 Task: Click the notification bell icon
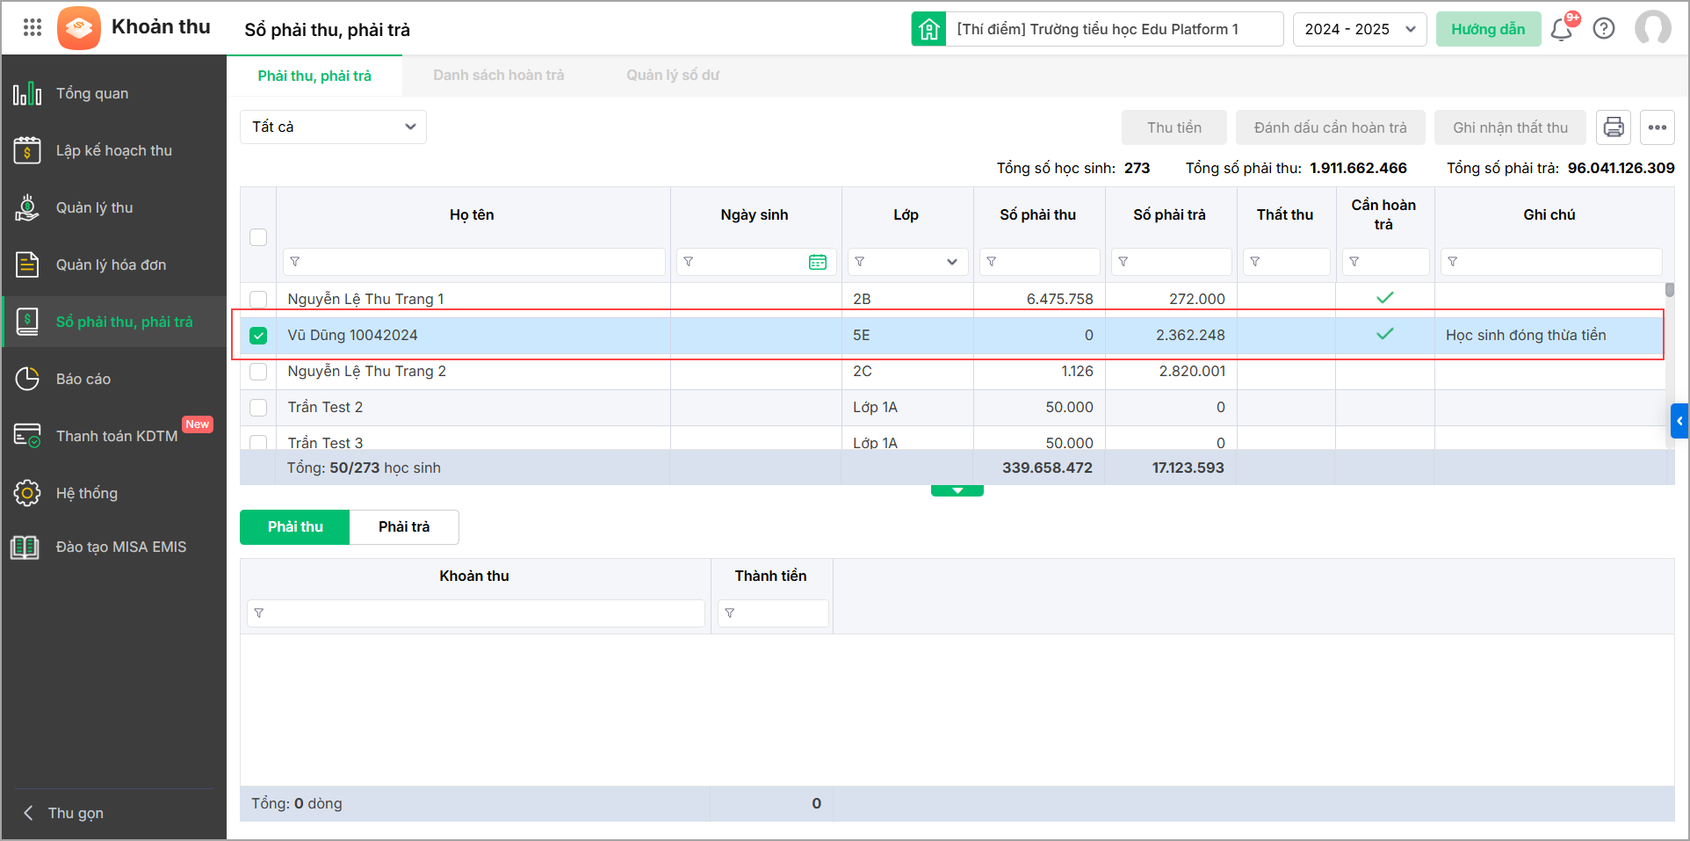[x=1561, y=30]
